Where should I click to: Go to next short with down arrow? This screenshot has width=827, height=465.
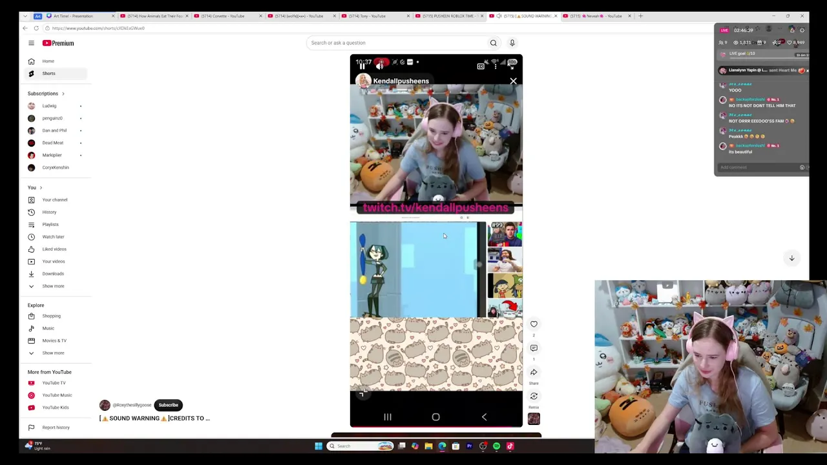[791, 258]
